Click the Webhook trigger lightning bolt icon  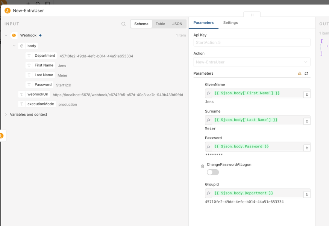tap(40, 35)
